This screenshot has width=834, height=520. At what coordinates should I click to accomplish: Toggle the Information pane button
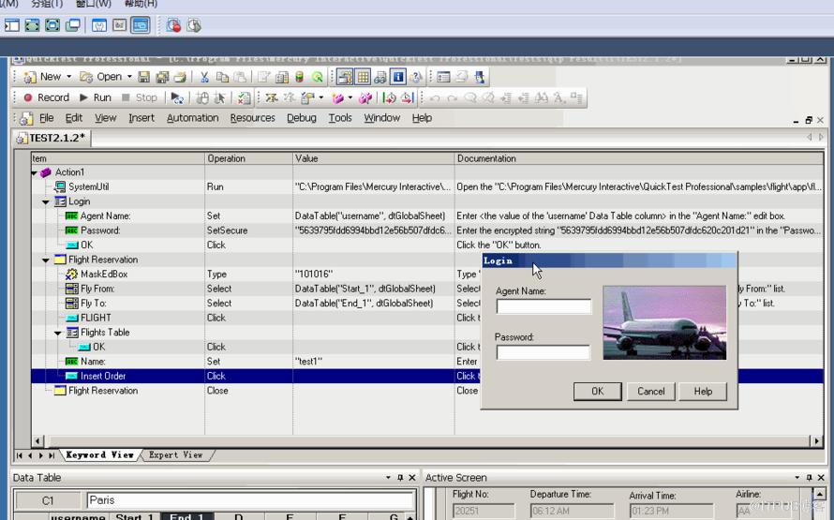[x=398, y=77]
